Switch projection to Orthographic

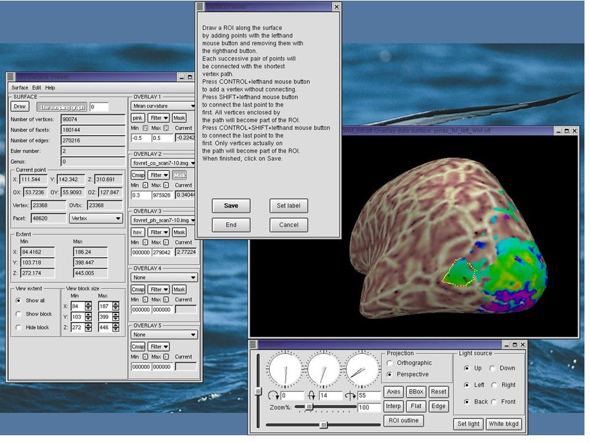pos(390,363)
